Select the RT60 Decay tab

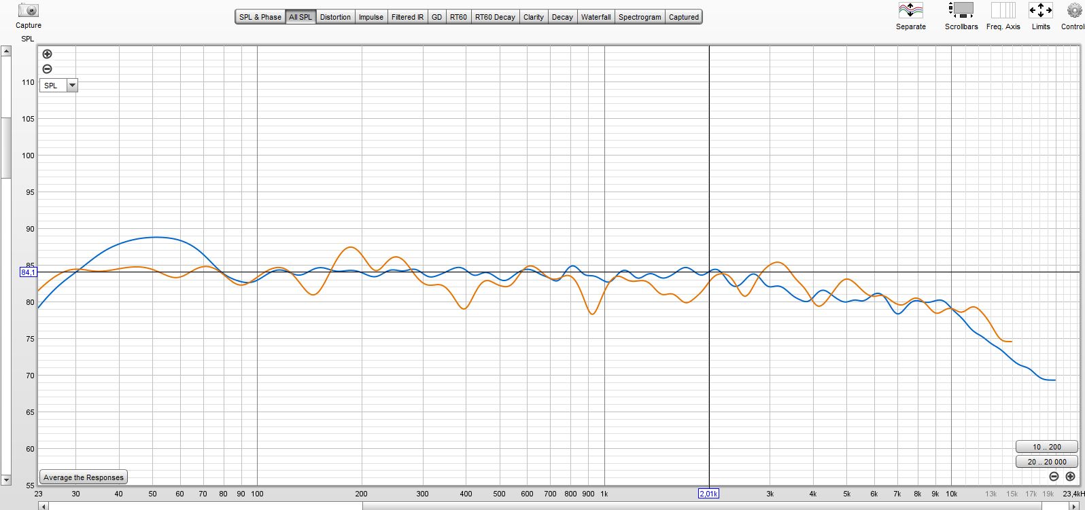coord(495,17)
